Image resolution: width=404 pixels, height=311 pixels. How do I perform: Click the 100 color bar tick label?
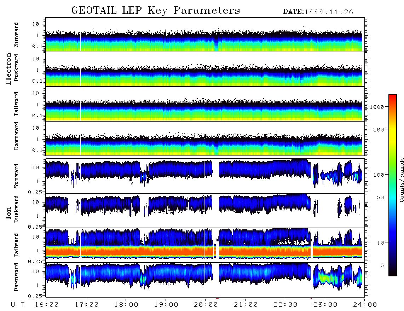379,175
